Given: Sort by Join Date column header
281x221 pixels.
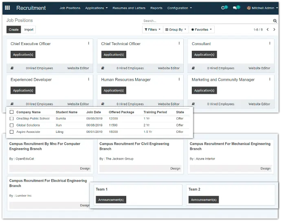Looking at the screenshot, I should click(94, 112).
